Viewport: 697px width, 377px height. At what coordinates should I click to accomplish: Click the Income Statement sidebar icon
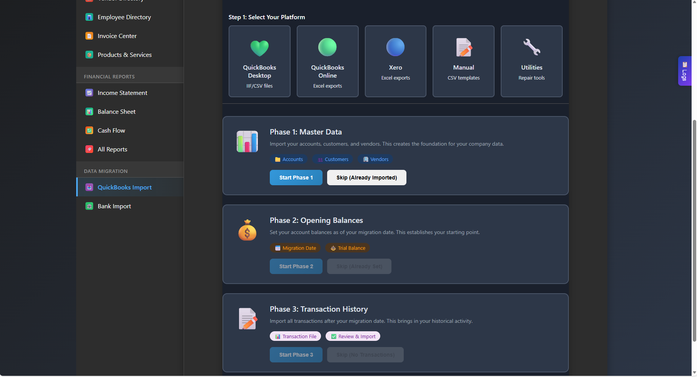point(89,93)
